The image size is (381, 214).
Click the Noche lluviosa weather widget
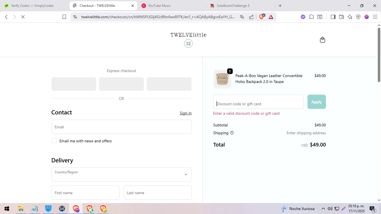pyautogui.click(x=297, y=209)
